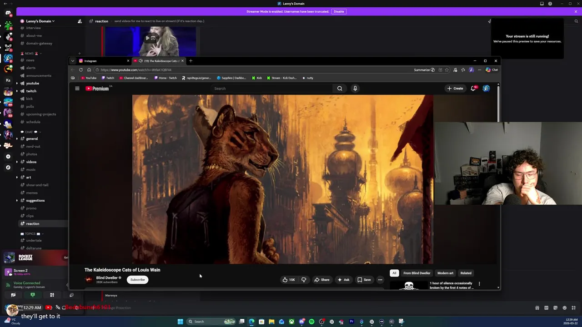Select the Modern art filter chip
The image size is (582, 327).
click(x=446, y=273)
